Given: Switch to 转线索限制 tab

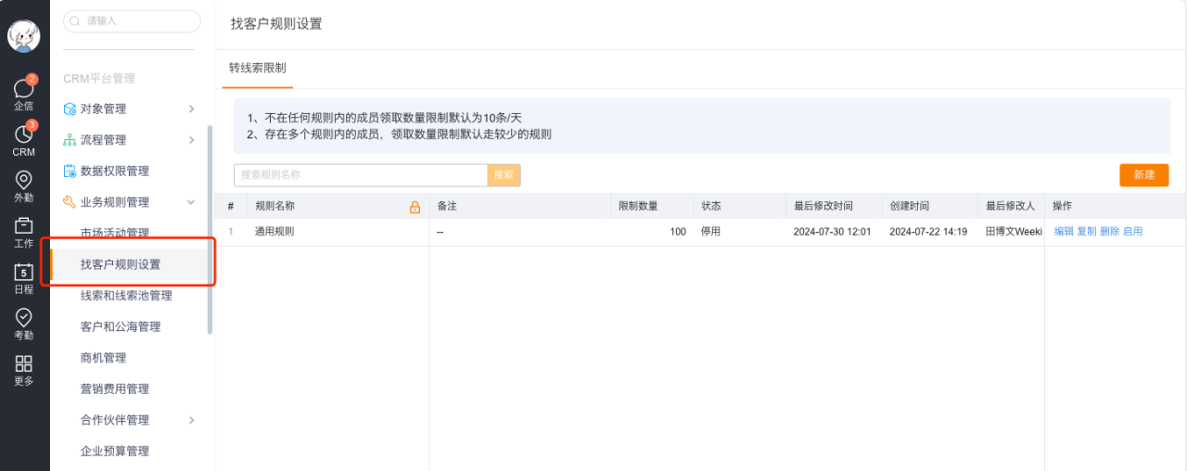Looking at the screenshot, I should (x=258, y=68).
